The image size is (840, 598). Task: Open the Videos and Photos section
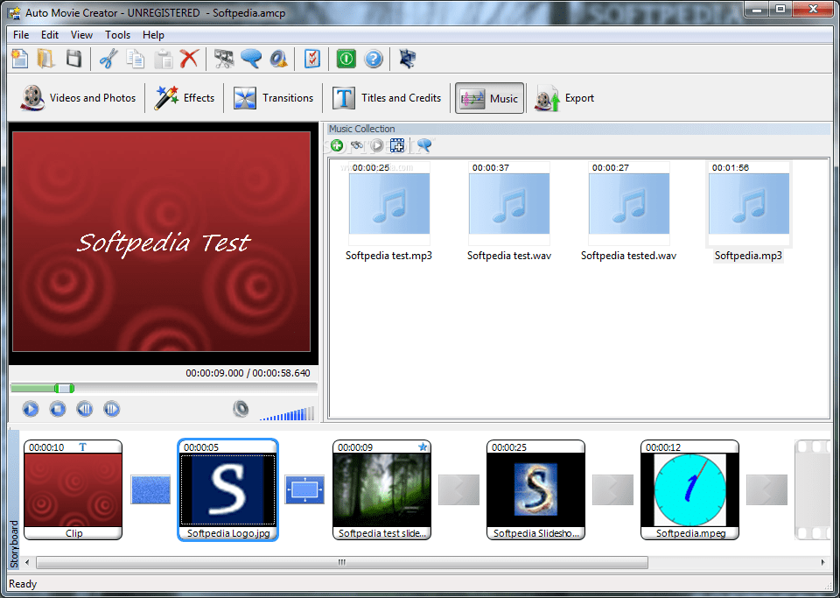point(77,97)
